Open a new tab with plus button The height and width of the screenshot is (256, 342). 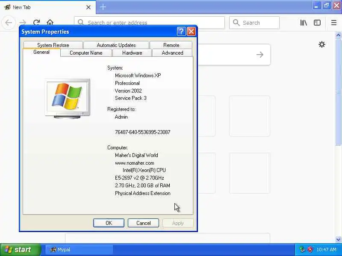click(x=103, y=7)
